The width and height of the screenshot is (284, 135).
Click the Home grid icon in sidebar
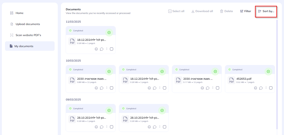[12, 13]
